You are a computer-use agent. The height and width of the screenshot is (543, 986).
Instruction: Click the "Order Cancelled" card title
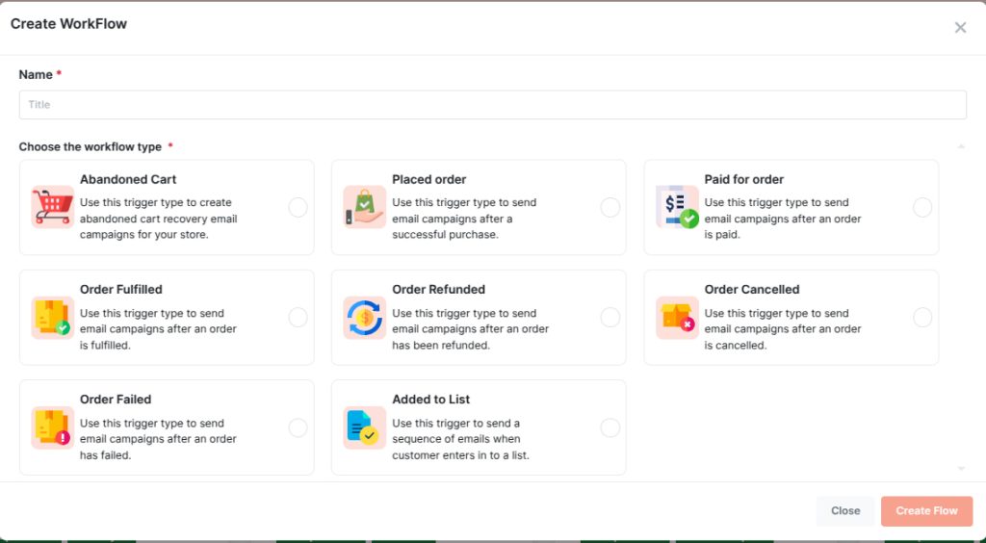[x=752, y=290]
